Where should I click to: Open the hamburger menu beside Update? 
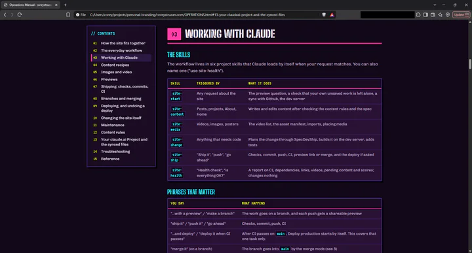click(x=467, y=14)
